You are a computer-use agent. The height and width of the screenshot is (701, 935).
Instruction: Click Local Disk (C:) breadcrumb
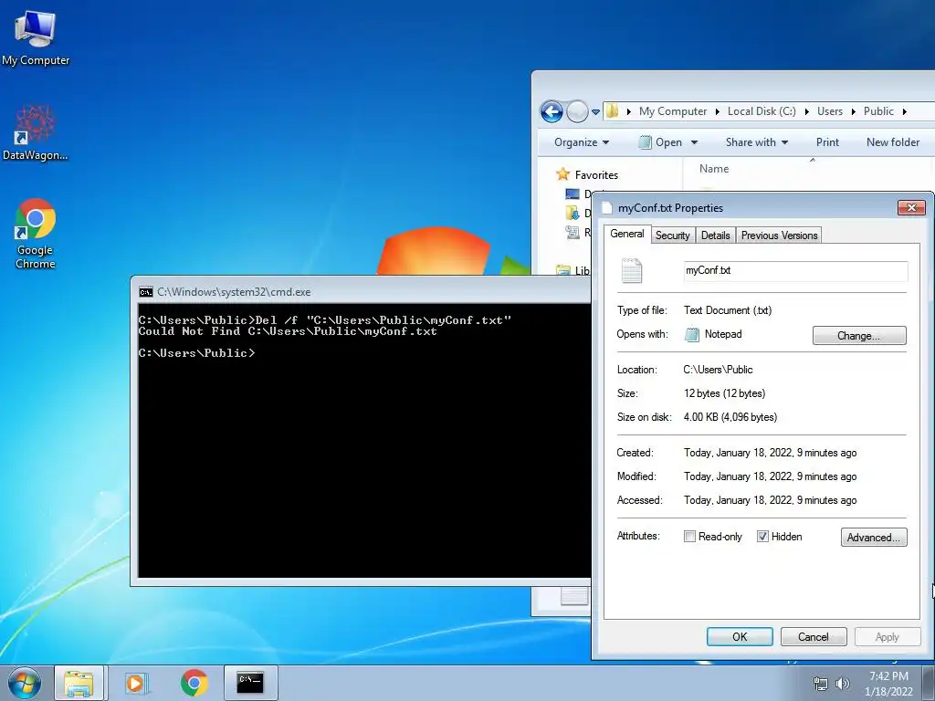762,111
